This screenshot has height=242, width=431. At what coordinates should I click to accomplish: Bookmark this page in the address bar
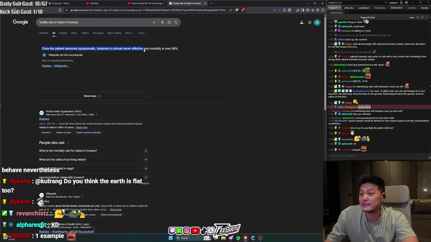[60, 10]
